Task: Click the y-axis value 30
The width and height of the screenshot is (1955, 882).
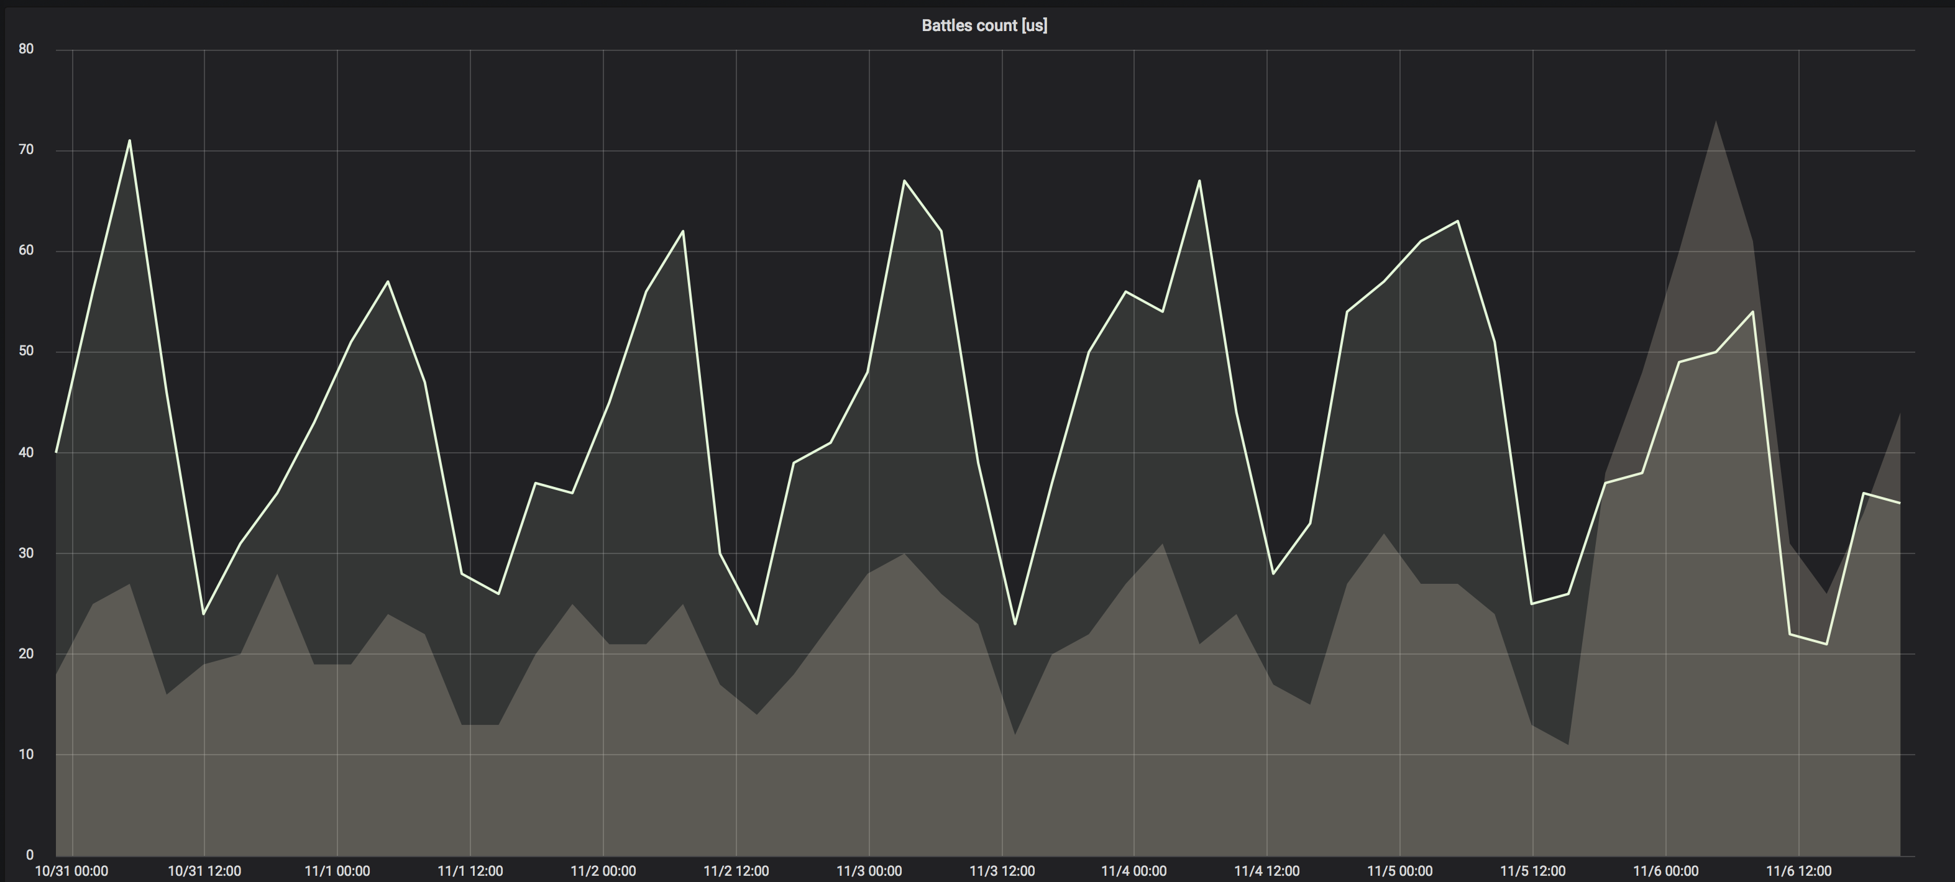Action: pyautogui.click(x=26, y=553)
